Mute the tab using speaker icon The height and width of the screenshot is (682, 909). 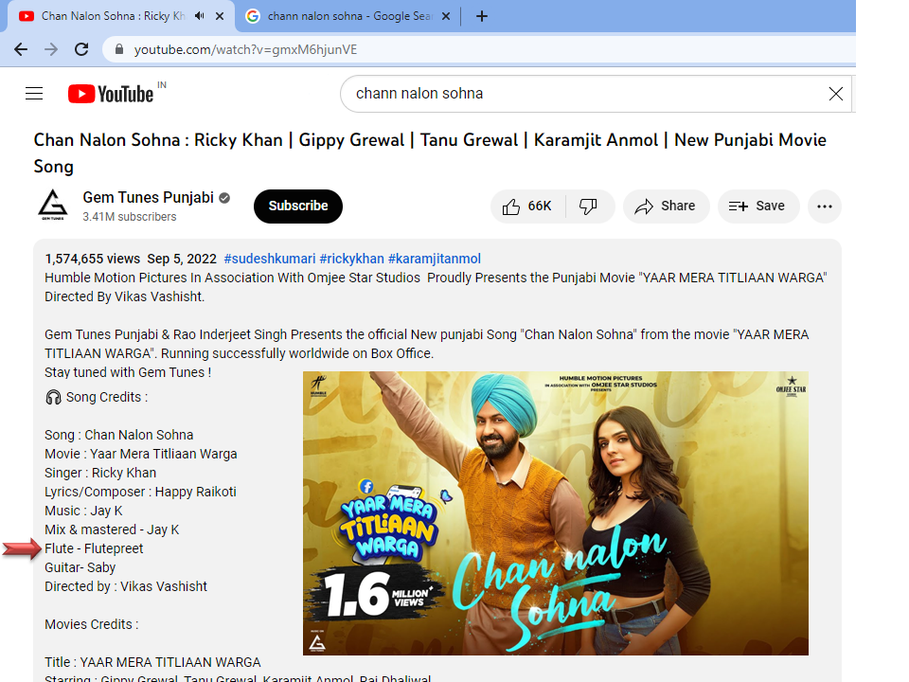tap(200, 16)
